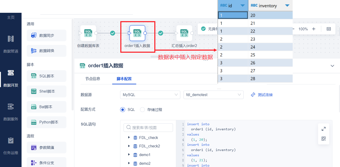Click the id column header
This screenshot has height=167, width=340.
233,5
